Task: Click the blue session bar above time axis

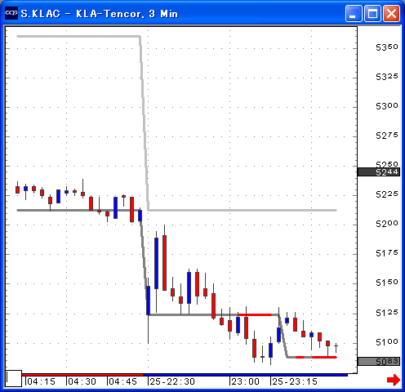Action: (x=246, y=375)
